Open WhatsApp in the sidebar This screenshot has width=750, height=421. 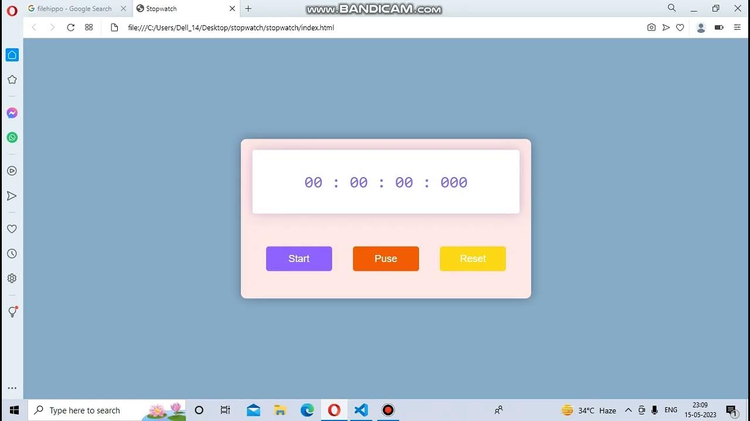point(12,137)
